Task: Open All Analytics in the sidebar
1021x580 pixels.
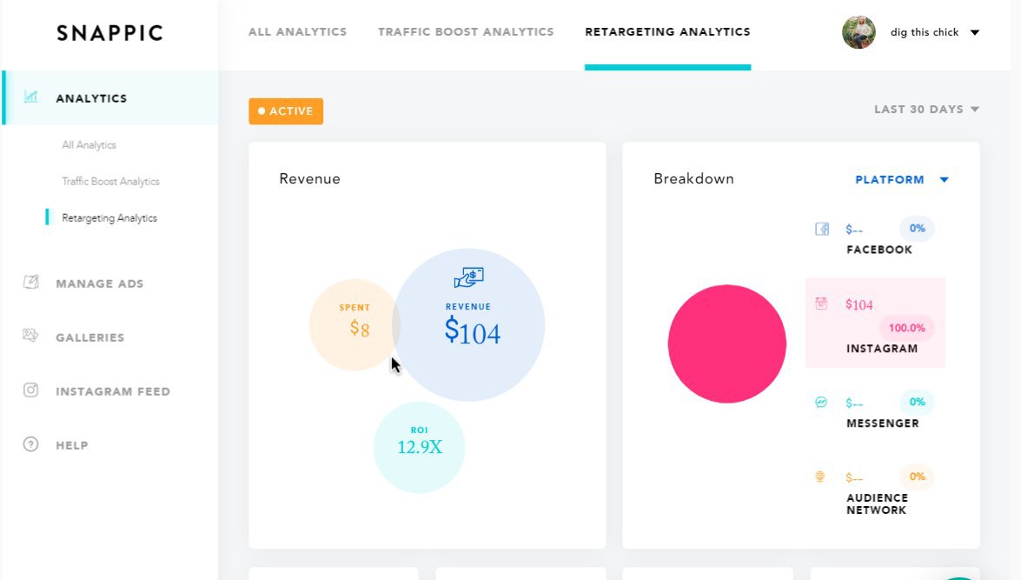Action: [89, 145]
